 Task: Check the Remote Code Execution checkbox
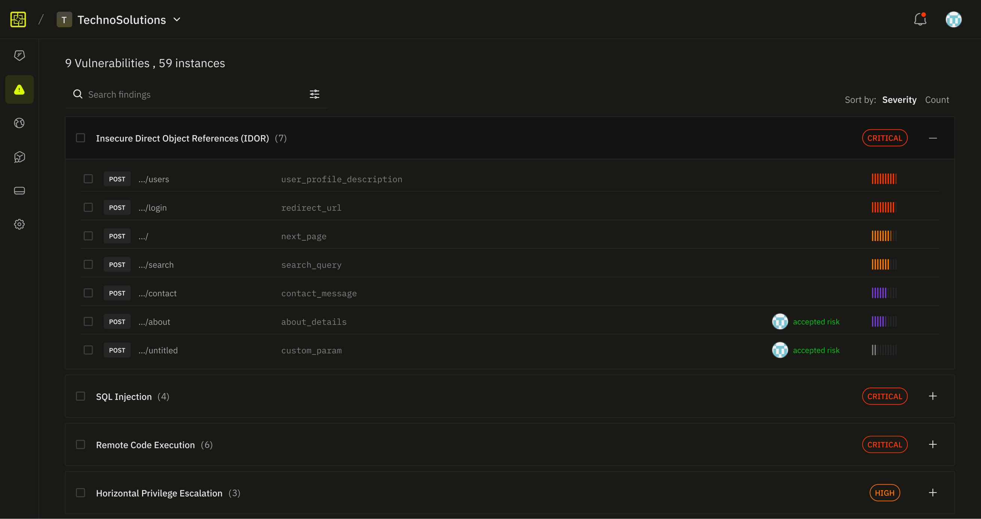coord(80,444)
